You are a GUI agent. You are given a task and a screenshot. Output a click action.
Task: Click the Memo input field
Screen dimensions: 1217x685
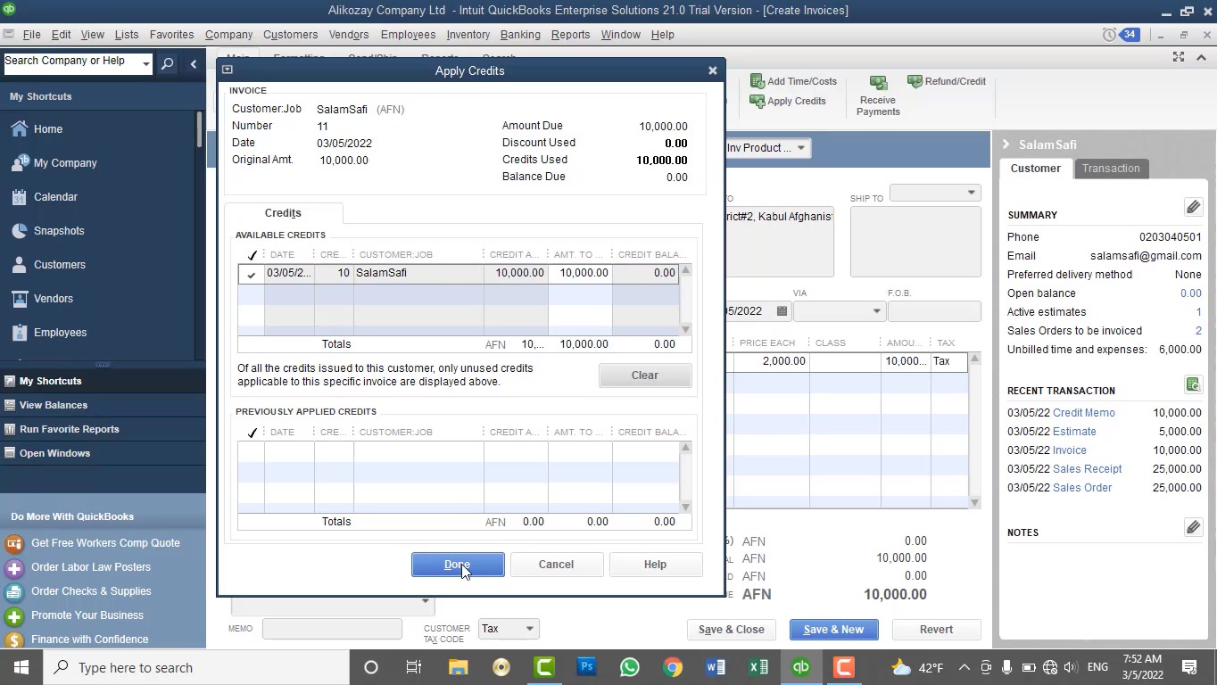tap(332, 629)
